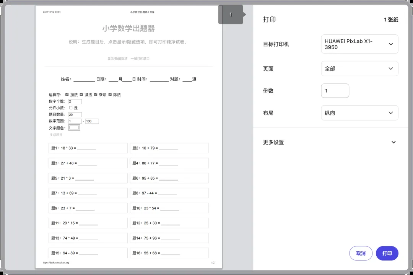Click the range minimum field showing 1
The height and width of the screenshot is (275, 413).
click(x=75, y=121)
